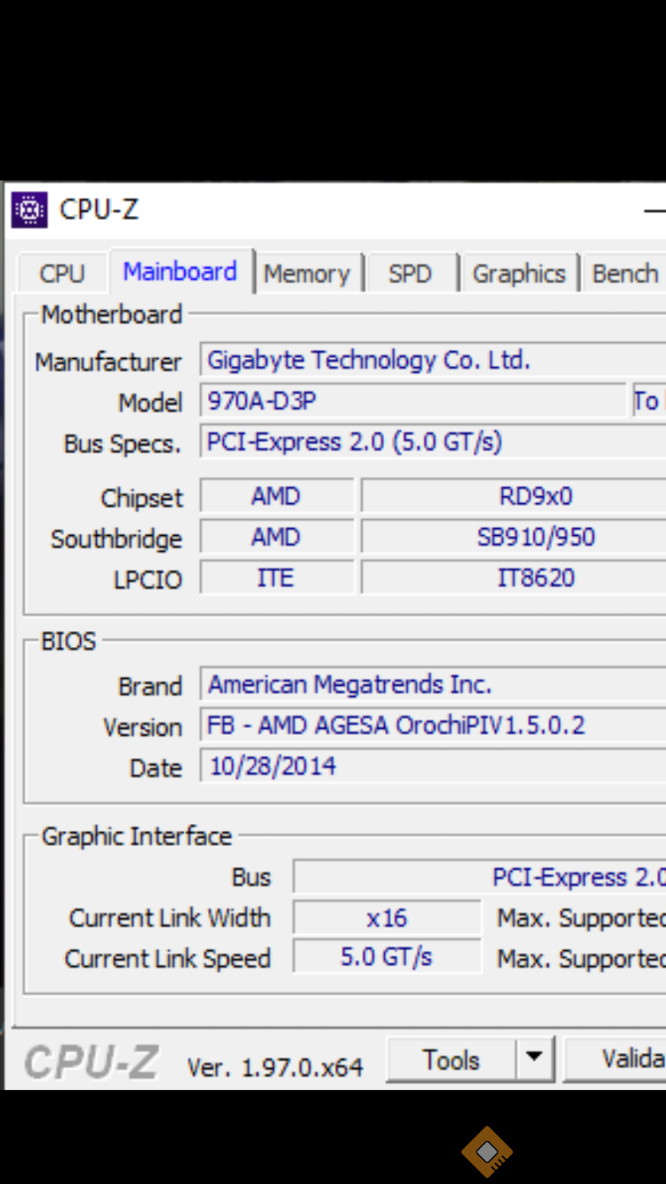Click the Chipset vendor AMD field
This screenshot has width=666, height=1184.
276,496
